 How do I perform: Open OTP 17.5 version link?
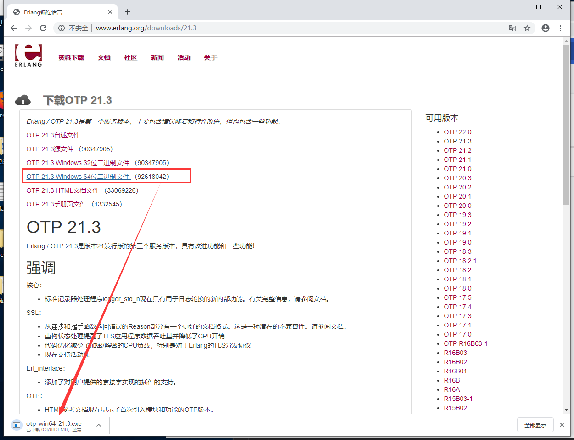coord(457,297)
